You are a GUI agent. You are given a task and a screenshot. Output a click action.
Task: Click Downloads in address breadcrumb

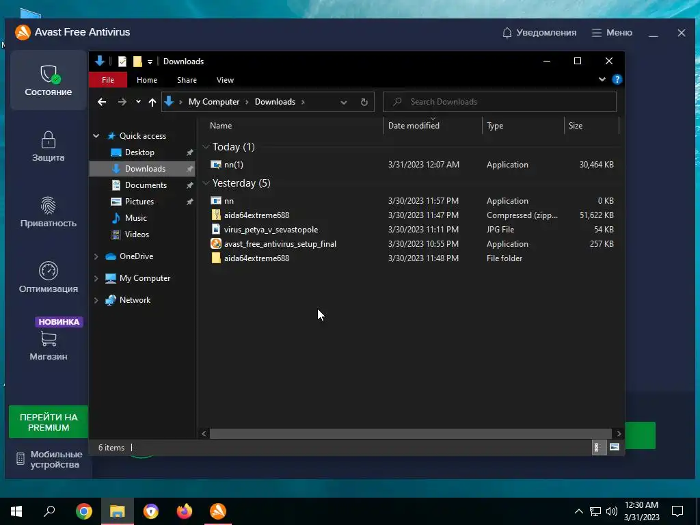(x=275, y=102)
